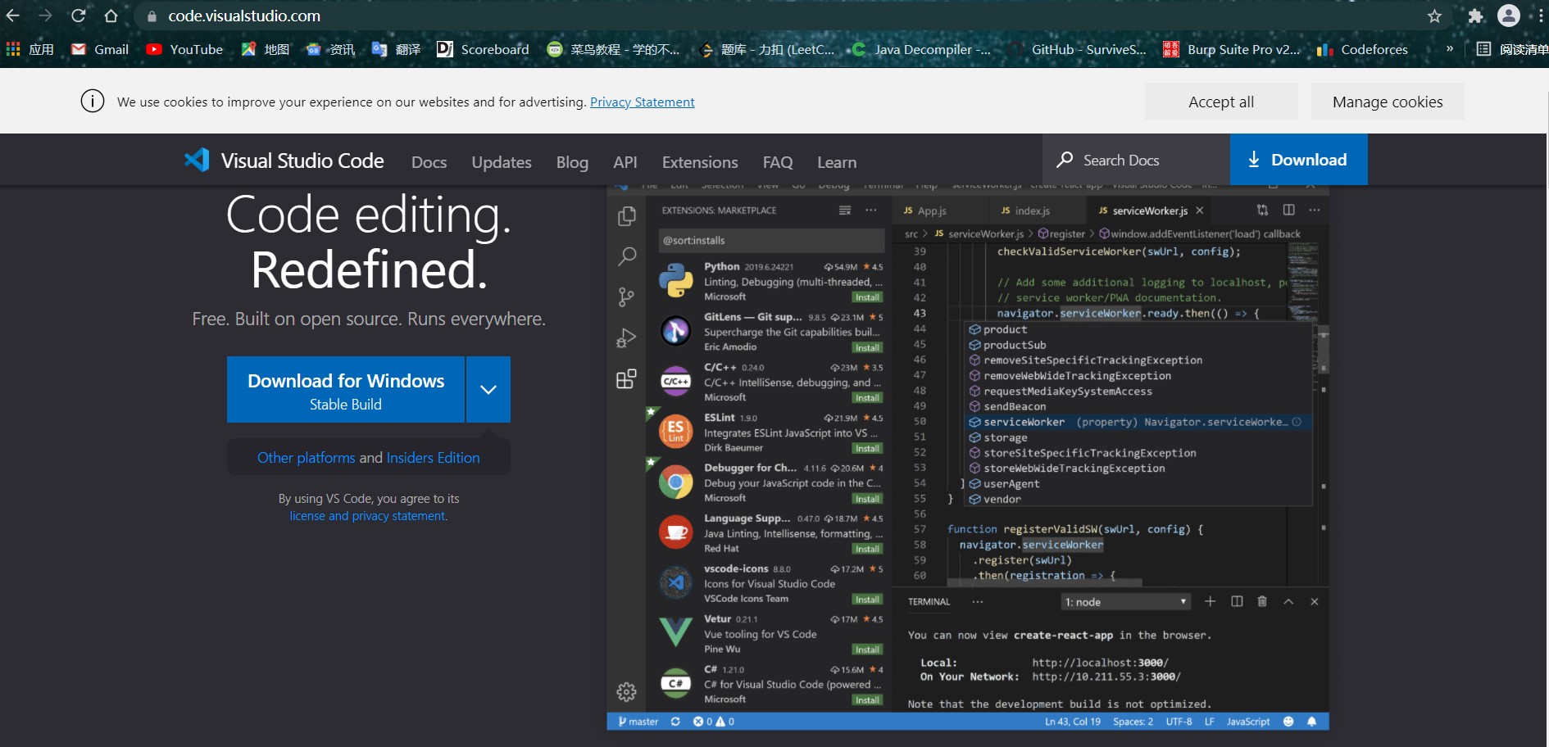Click 'JavaScript' language mode in status bar
The image size is (1549, 747).
(1248, 722)
